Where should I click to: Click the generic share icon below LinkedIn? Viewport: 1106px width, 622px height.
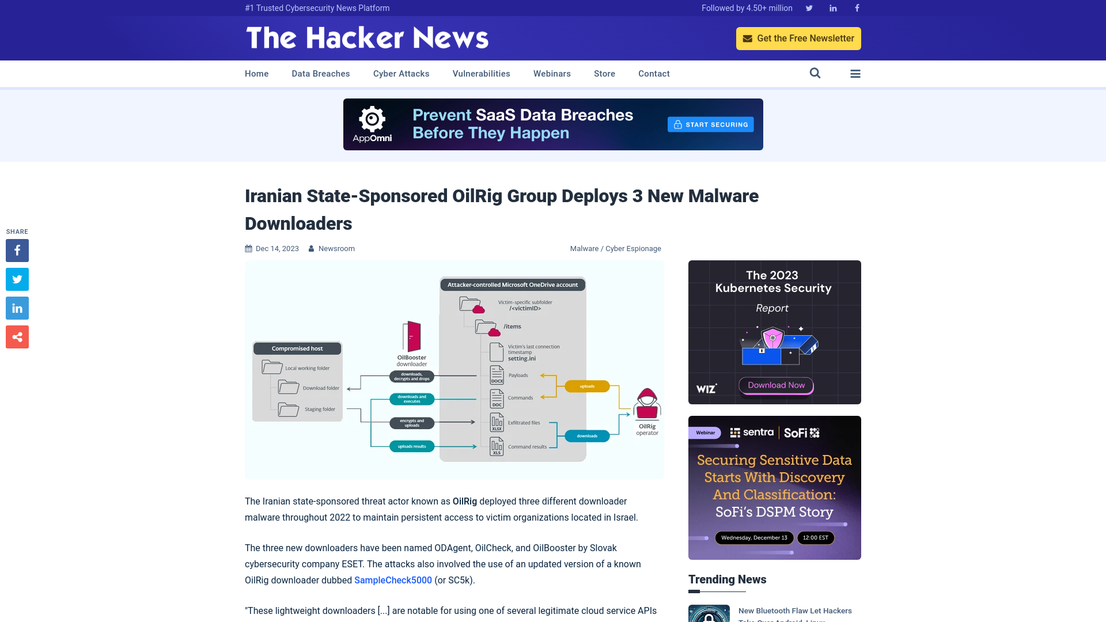coord(17,336)
